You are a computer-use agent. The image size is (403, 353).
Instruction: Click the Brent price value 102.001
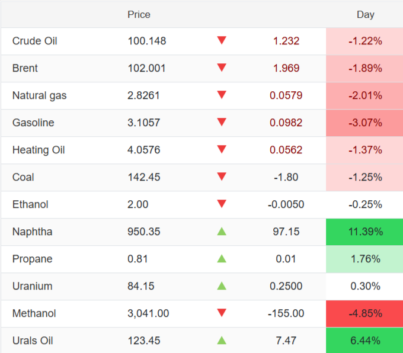click(x=147, y=68)
